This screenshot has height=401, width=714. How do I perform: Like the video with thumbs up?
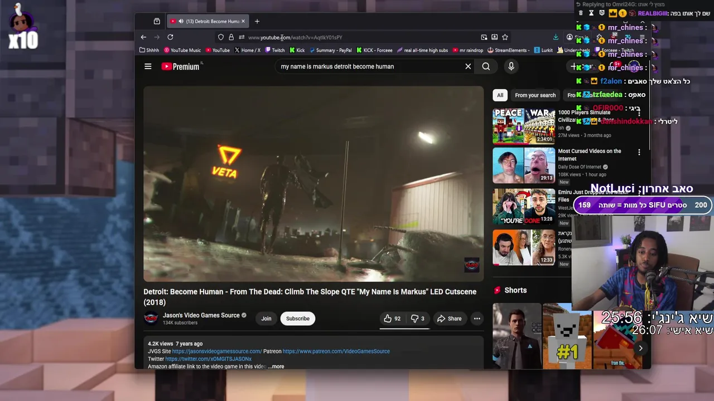pyautogui.click(x=392, y=319)
